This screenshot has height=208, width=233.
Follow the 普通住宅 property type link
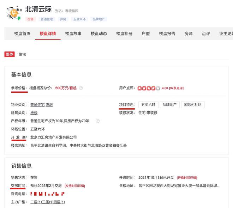(x=37, y=105)
